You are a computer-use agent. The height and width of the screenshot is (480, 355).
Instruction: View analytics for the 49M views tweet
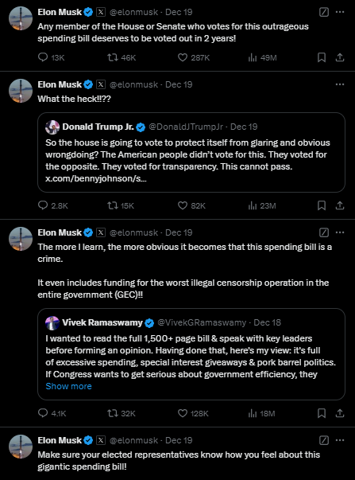[253, 57]
